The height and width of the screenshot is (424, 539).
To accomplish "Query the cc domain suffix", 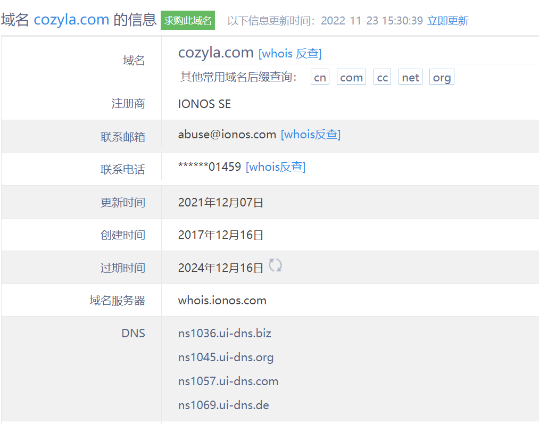I will tap(382, 77).
